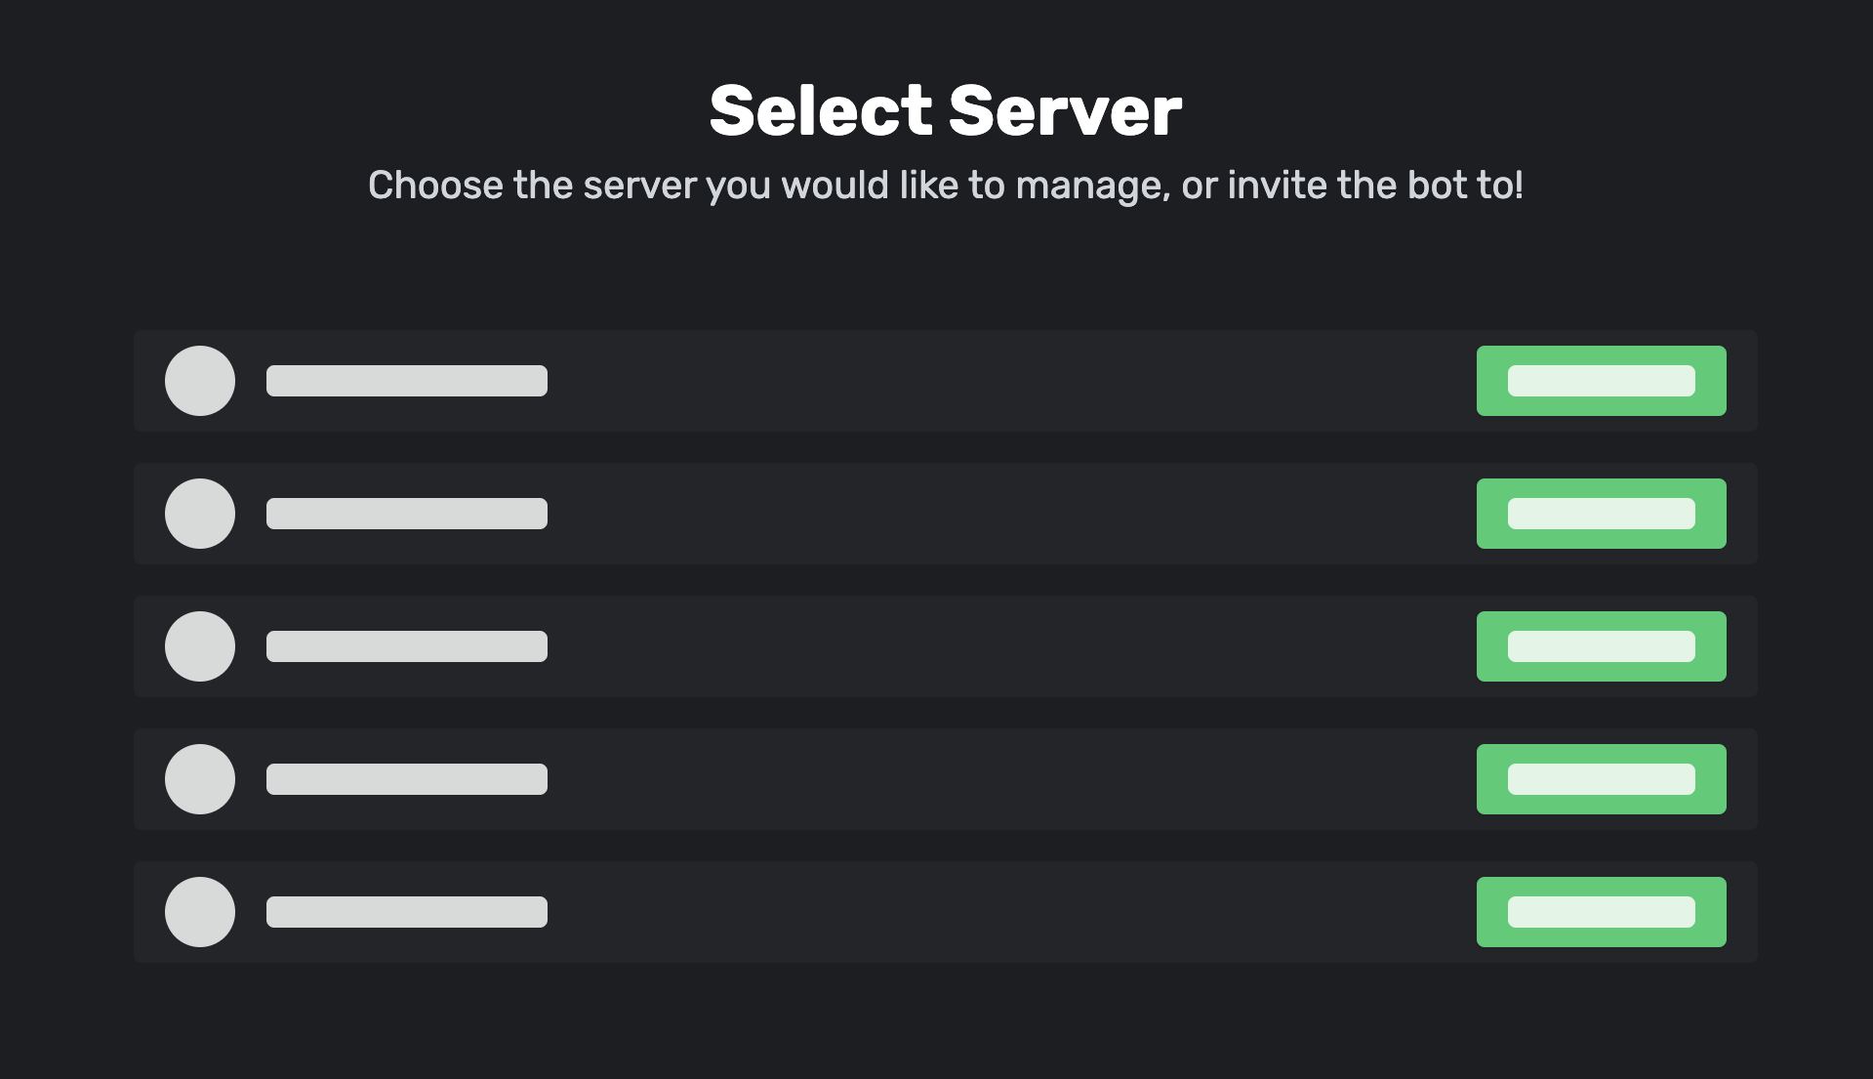The height and width of the screenshot is (1079, 1873).
Task: Click the fourth row's green action button
Action: click(x=1601, y=779)
